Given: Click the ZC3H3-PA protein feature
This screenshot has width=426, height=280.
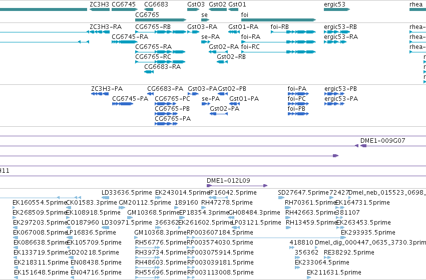Looking at the screenshot, I should pos(100,94).
